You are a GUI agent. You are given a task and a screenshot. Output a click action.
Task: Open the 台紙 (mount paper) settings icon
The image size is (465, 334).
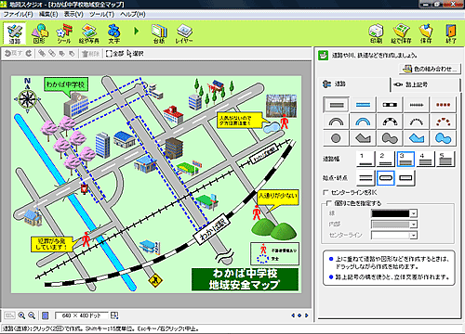tap(159, 33)
